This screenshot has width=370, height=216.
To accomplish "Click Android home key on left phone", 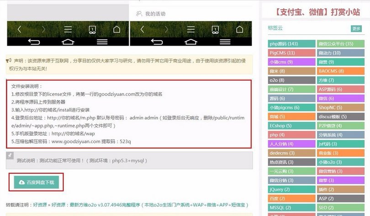I will pyautogui.click(x=68, y=42).
